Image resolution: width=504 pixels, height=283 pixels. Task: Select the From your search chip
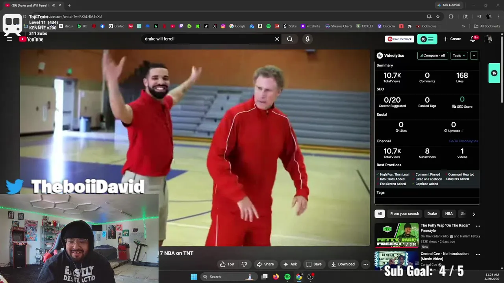pyautogui.click(x=404, y=213)
